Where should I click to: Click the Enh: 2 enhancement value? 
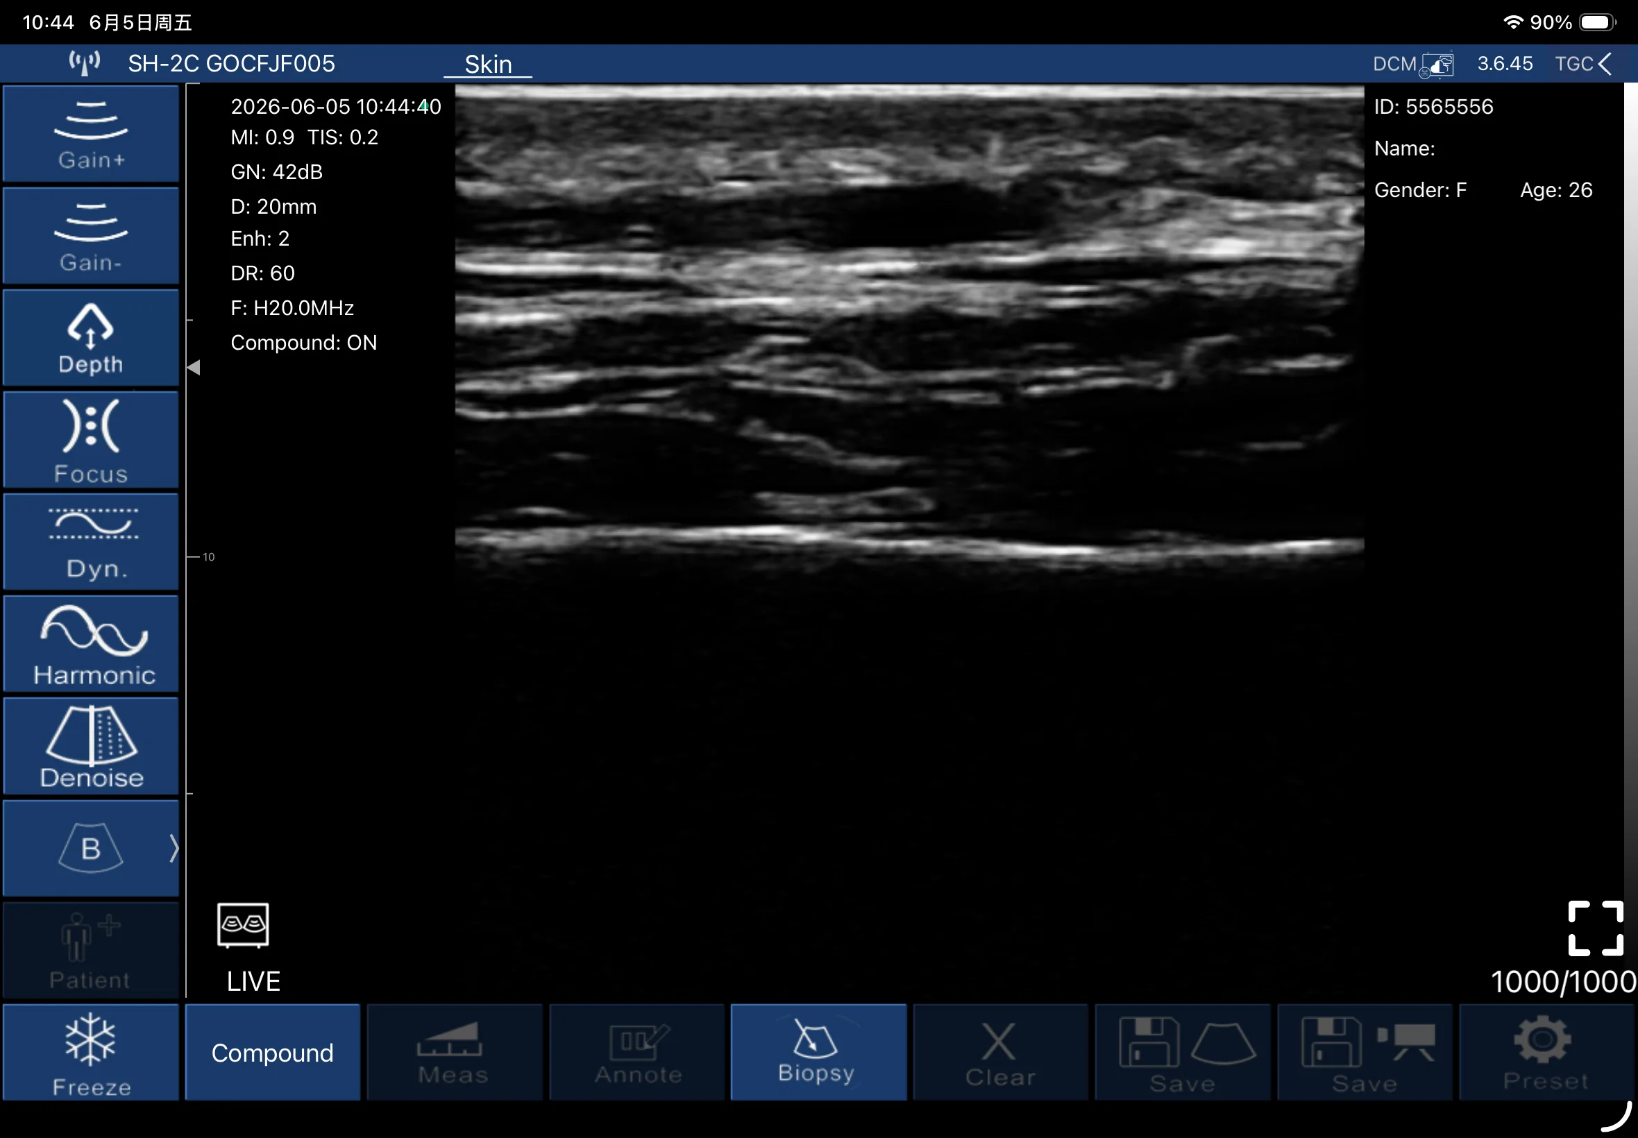(x=260, y=239)
